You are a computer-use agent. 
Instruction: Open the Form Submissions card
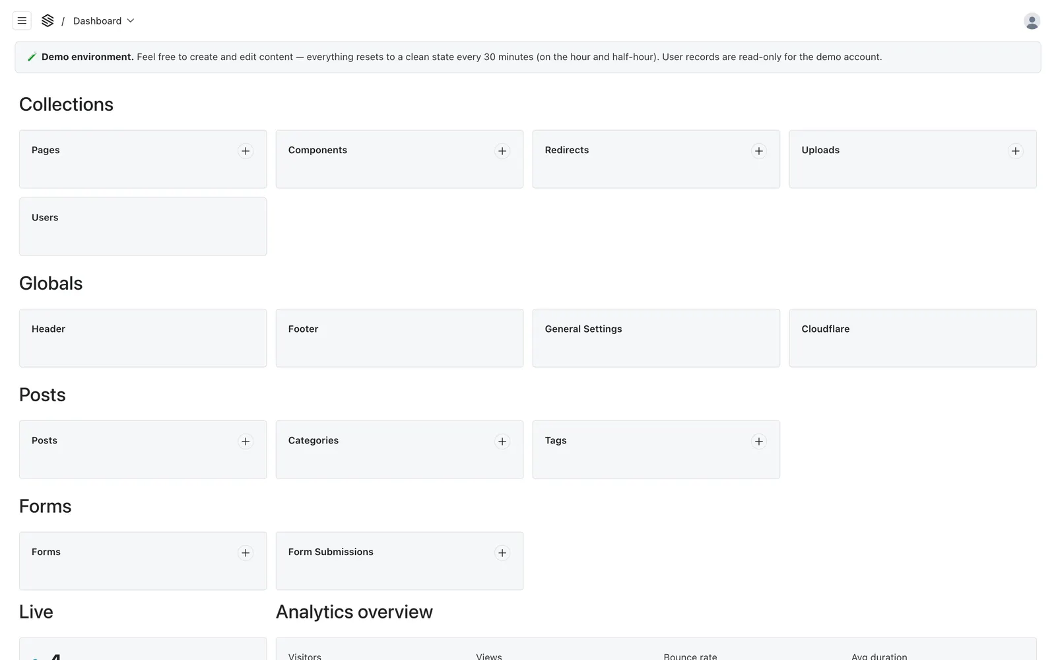(x=399, y=561)
